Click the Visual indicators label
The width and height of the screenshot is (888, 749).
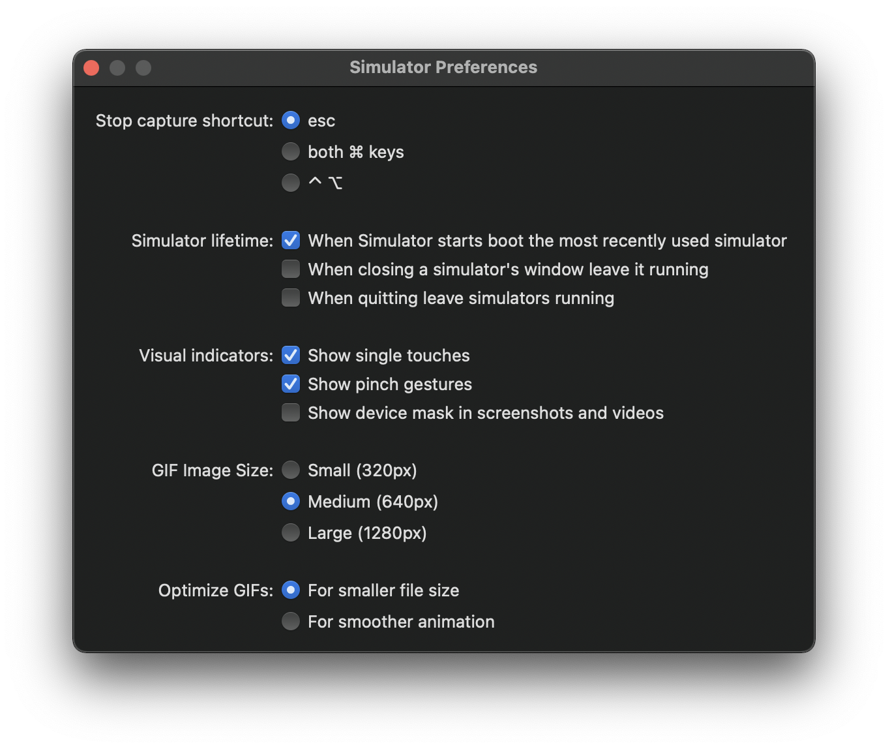(x=206, y=356)
